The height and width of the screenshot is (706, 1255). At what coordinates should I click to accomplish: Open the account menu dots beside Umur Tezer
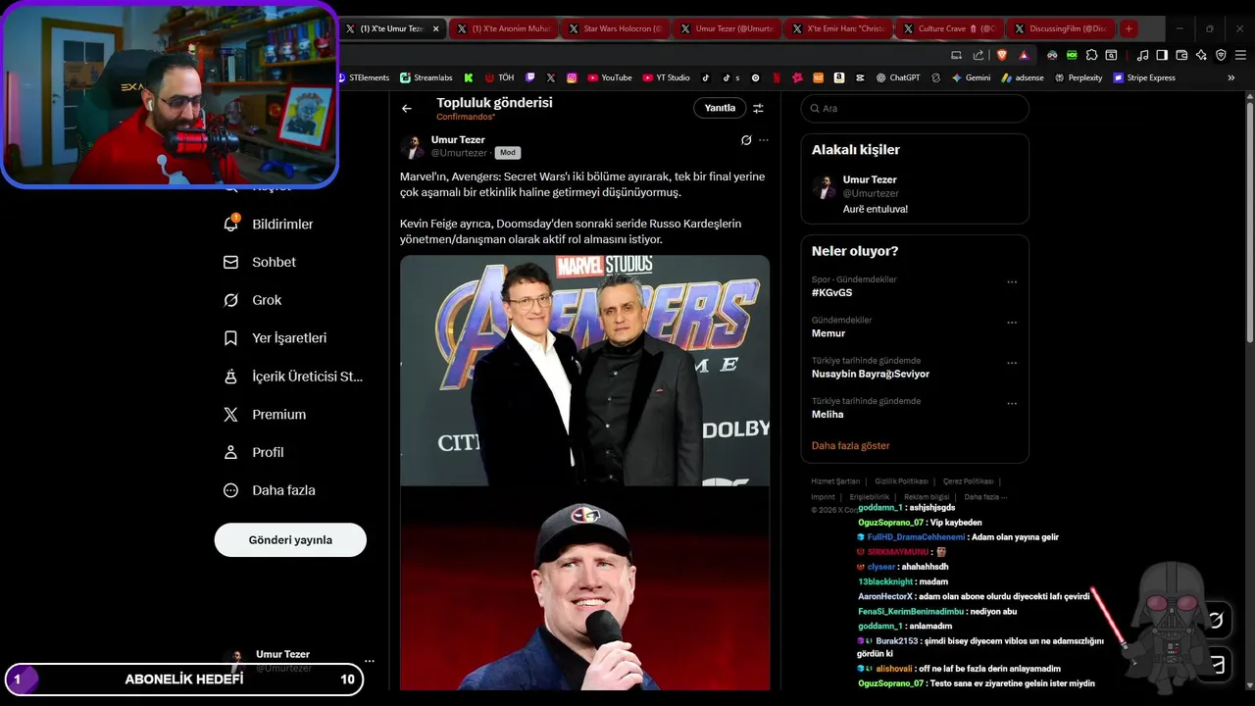coord(370,661)
